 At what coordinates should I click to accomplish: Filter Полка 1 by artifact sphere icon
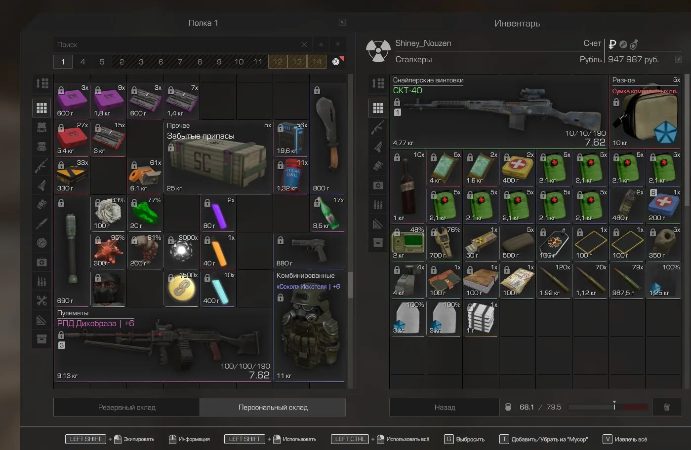pyautogui.click(x=42, y=243)
